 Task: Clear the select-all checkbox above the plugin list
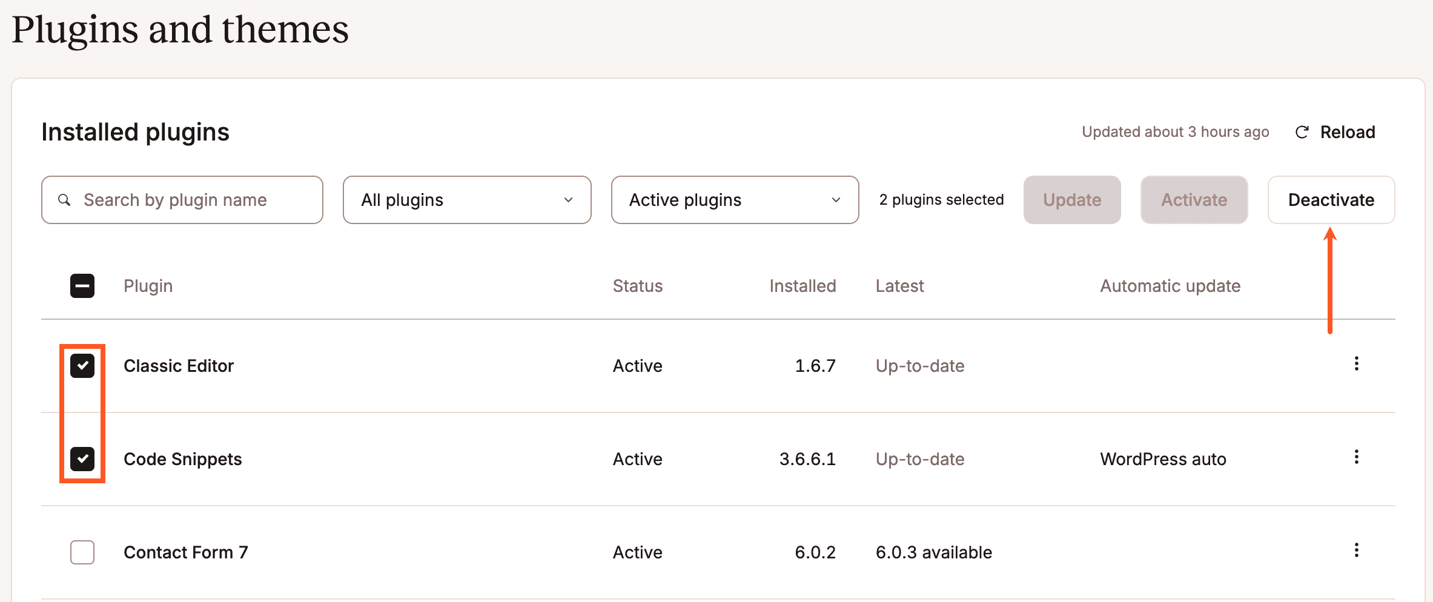(x=82, y=285)
